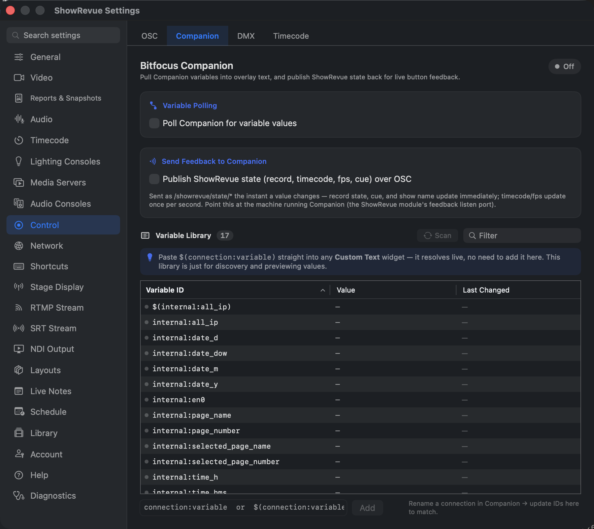Image resolution: width=594 pixels, height=529 pixels.
Task: Open the DMX tab
Action: [246, 36]
